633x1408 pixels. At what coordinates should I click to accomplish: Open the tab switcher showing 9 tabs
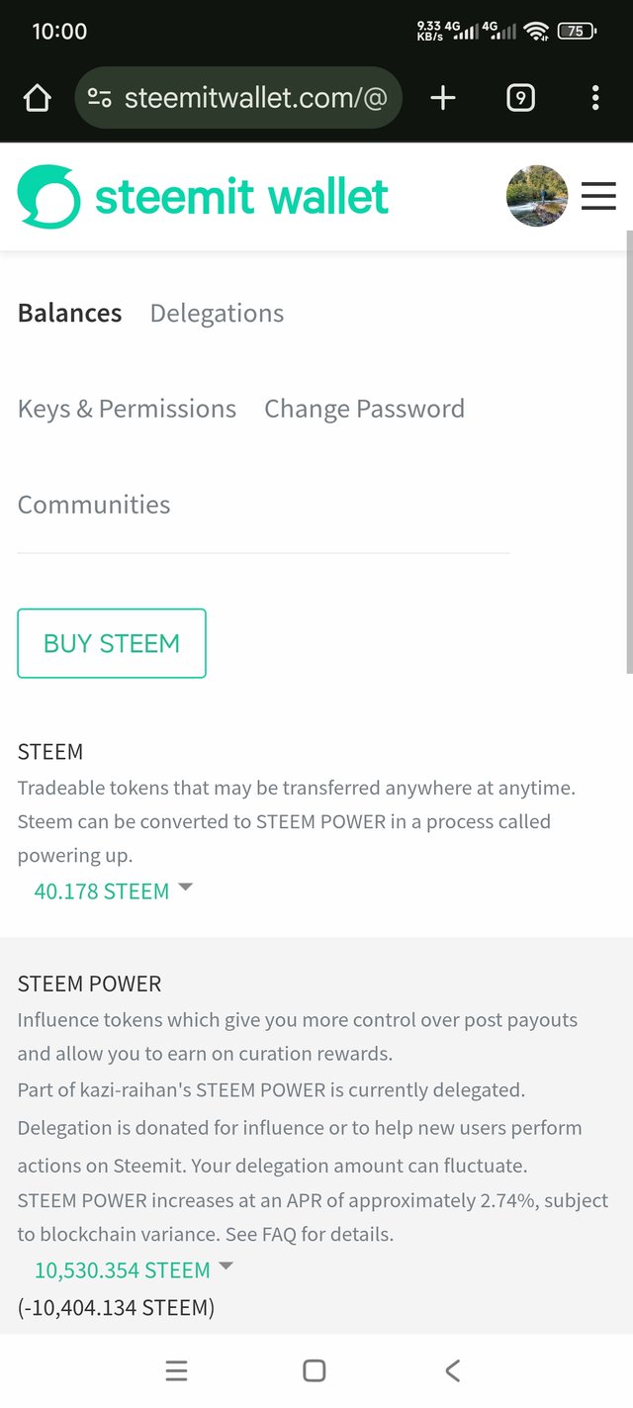point(520,98)
